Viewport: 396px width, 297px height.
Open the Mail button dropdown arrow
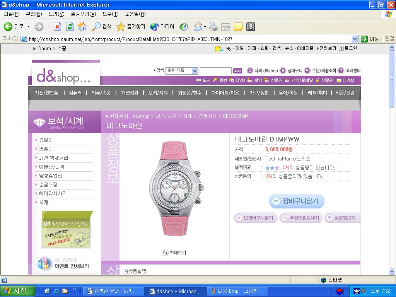[205, 27]
